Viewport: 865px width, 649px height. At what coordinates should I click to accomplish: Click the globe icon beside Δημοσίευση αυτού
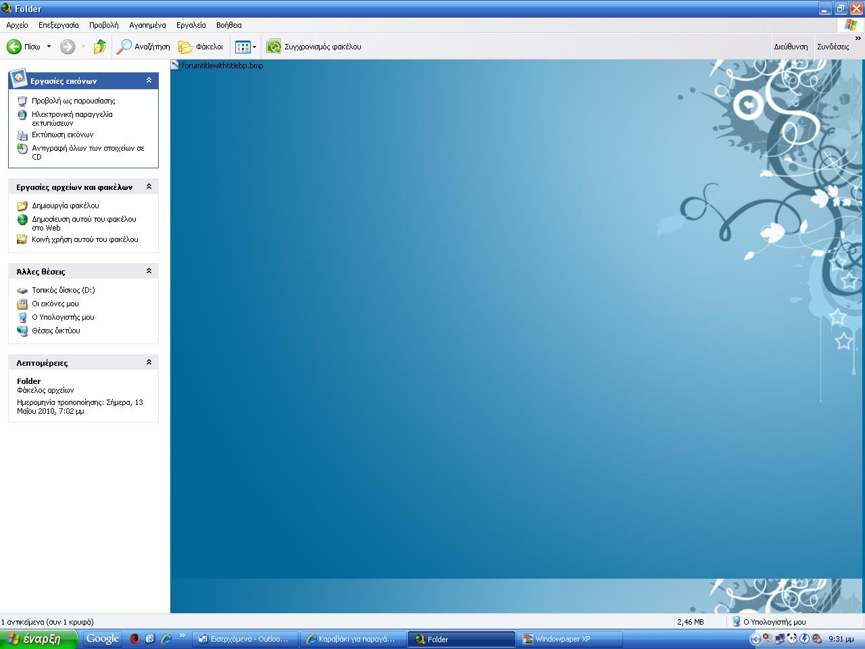pyautogui.click(x=22, y=219)
